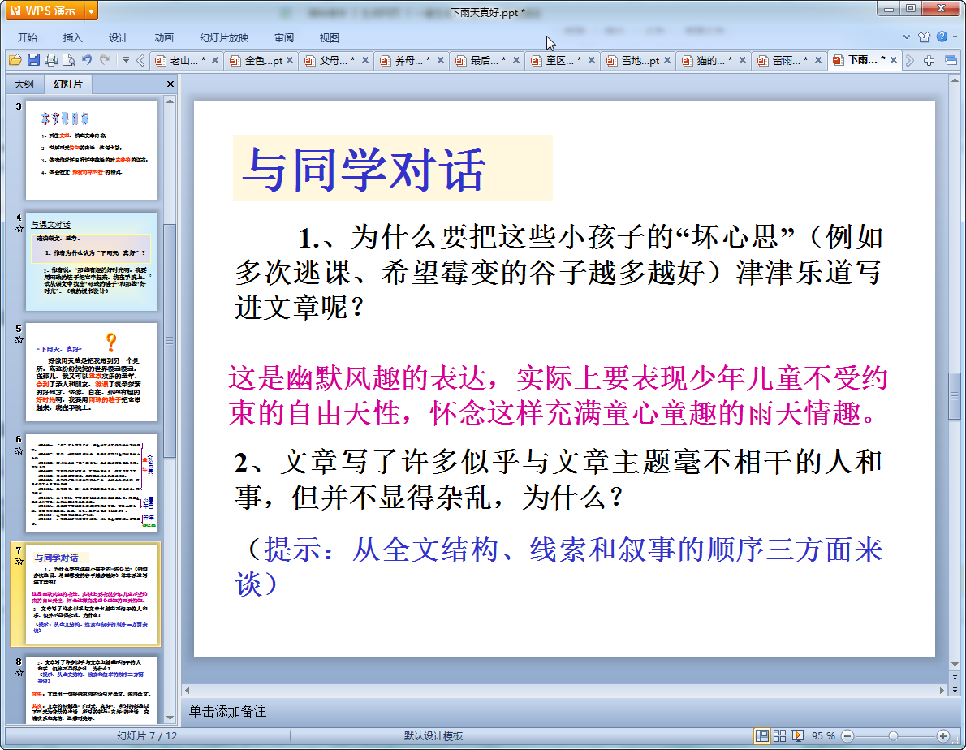Image resolution: width=966 pixels, height=750 pixels.
Task: Open the Help dropdown arrow
Action: 955,37
